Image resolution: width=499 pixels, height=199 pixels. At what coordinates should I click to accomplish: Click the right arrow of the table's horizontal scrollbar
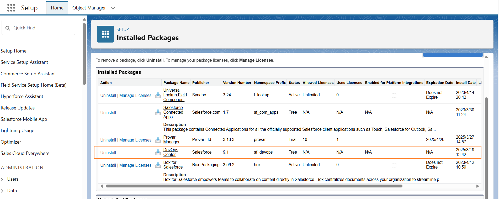[x=477, y=186]
